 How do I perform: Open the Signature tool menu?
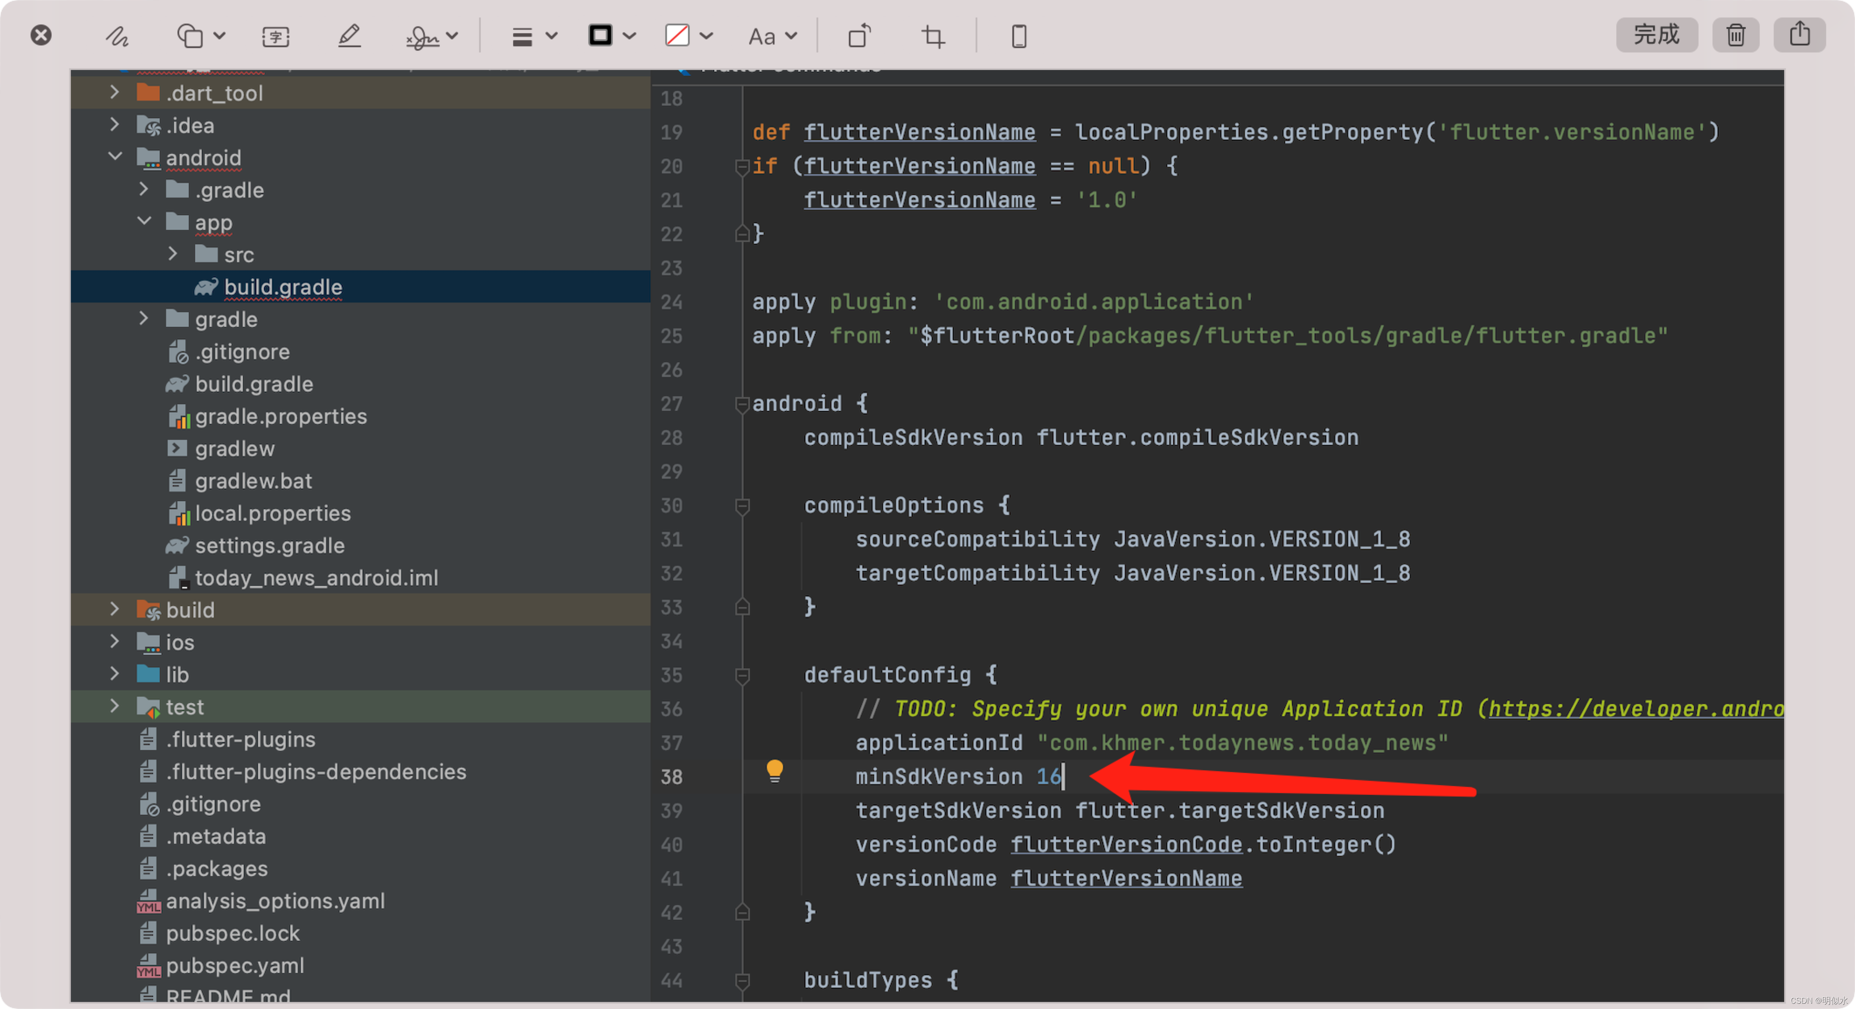431,36
